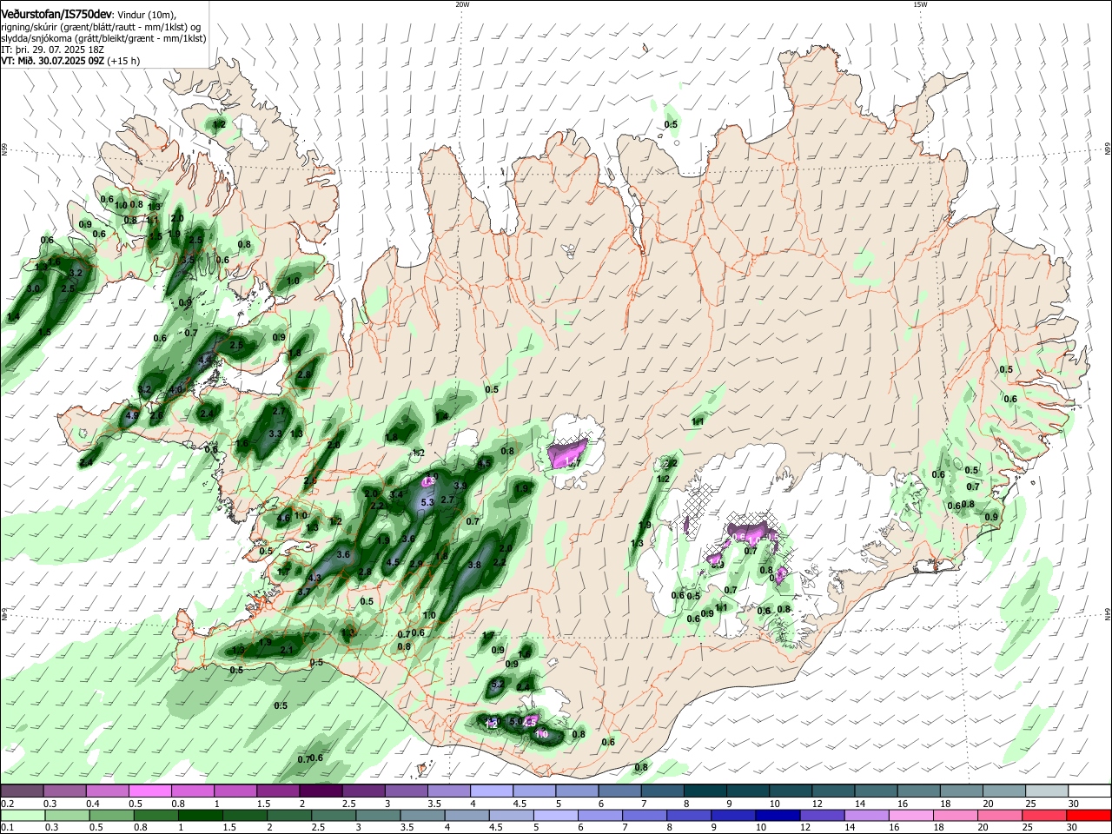Viewport: 1112px width, 834px height.
Task: Click lightest green 0.1 swatch in bottom legend
Action: pyautogui.click(x=22, y=815)
